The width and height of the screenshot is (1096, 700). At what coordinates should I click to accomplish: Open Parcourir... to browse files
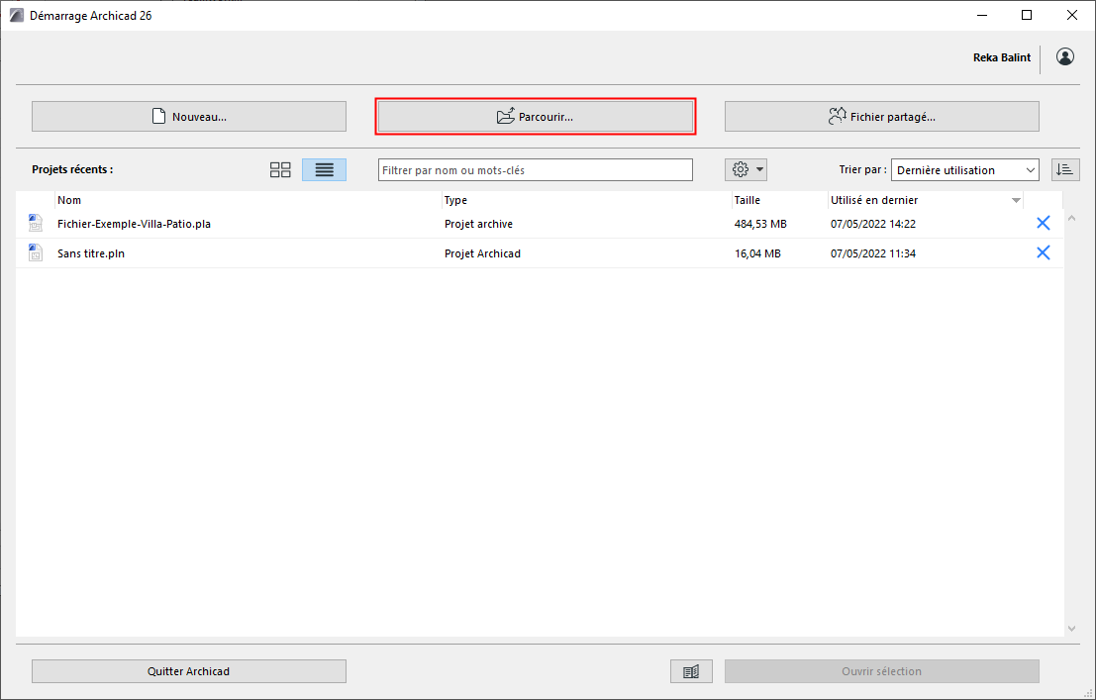click(x=536, y=116)
